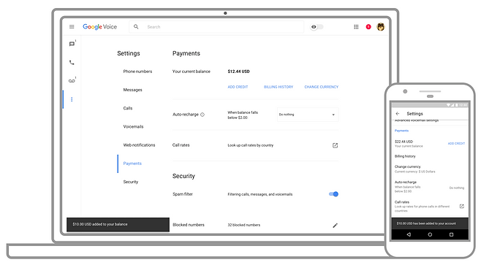Click the Google Voice logo
Screen dimensions: 481x265
coord(99,27)
